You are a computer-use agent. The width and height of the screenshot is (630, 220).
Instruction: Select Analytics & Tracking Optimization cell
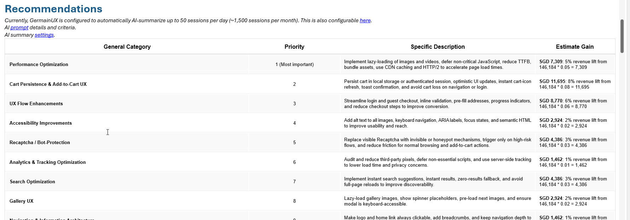click(48, 162)
